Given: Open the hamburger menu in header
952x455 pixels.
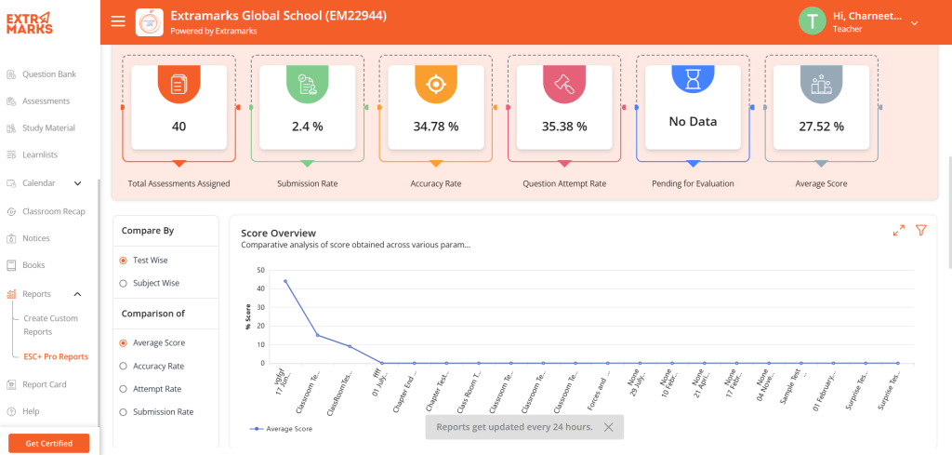Looking at the screenshot, I should coord(118,22).
